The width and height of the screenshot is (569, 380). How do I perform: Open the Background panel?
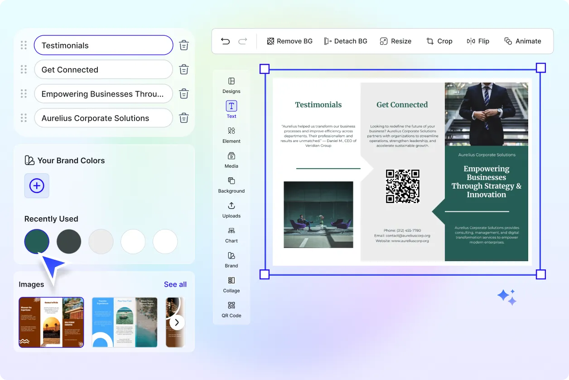point(231,185)
